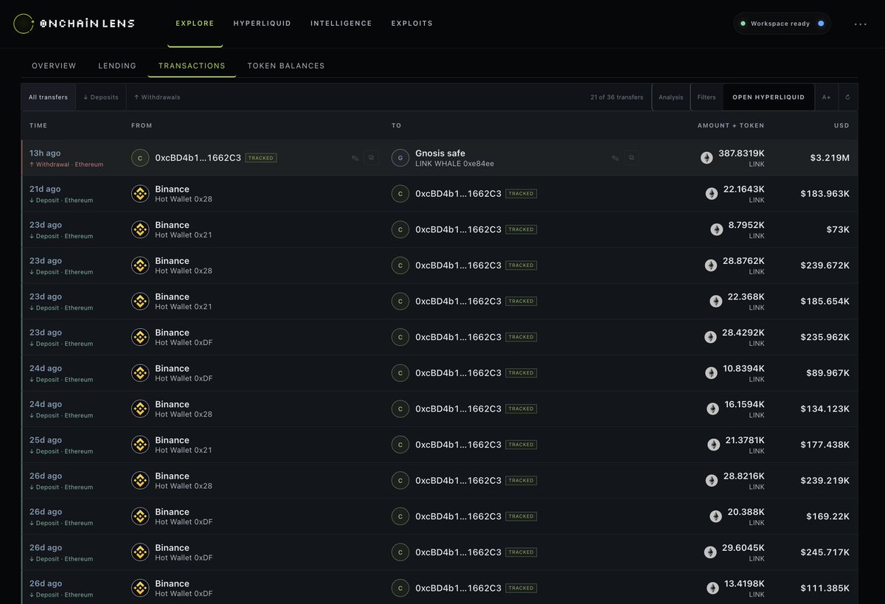Click the TRACKED badge in $183.963K row
The height and width of the screenshot is (604, 885).
(521, 194)
